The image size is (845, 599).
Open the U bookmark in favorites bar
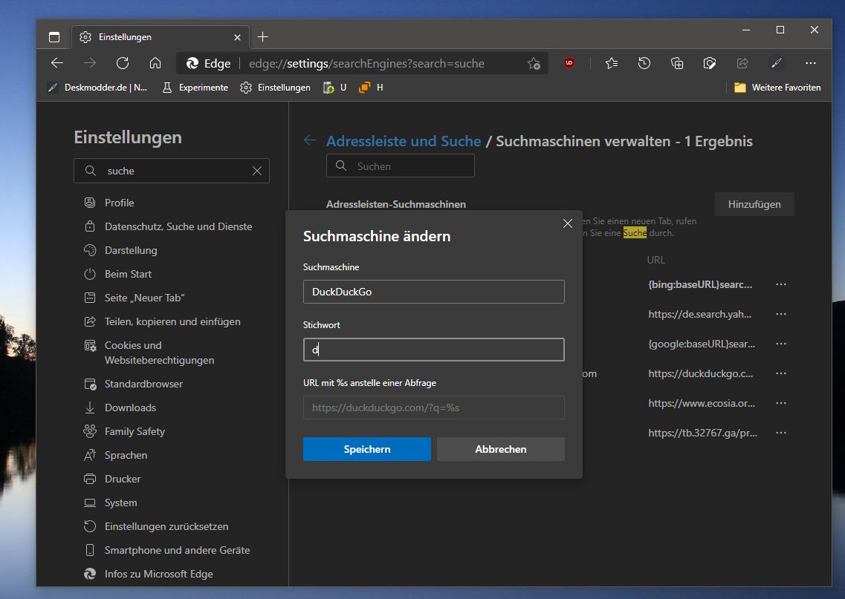334,87
